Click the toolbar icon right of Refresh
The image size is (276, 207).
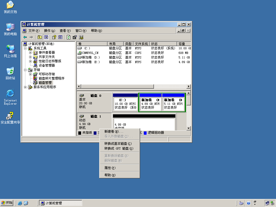[75, 37]
